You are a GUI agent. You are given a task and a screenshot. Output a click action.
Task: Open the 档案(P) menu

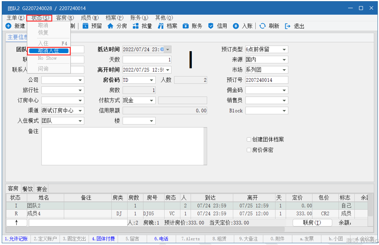(x=115, y=18)
